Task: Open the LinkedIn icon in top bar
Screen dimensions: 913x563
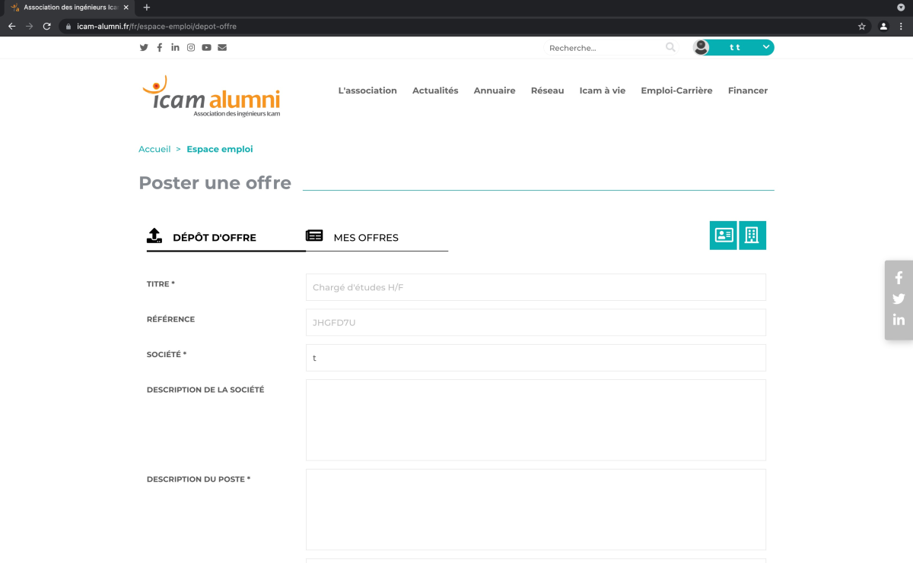Action: (x=175, y=48)
